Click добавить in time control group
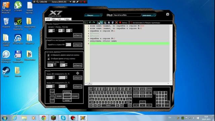 [78, 65]
